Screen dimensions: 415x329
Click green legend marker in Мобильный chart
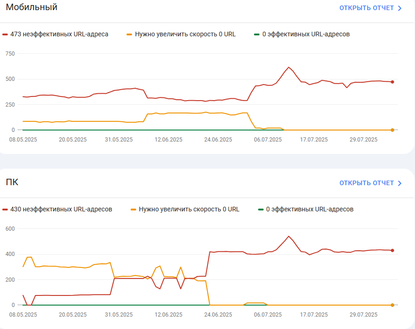pos(257,34)
